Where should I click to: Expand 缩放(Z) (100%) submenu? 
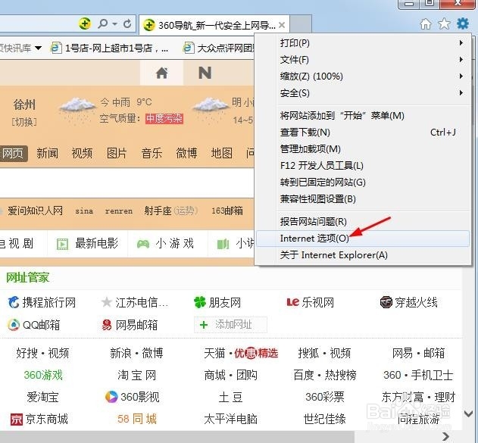tap(363, 76)
